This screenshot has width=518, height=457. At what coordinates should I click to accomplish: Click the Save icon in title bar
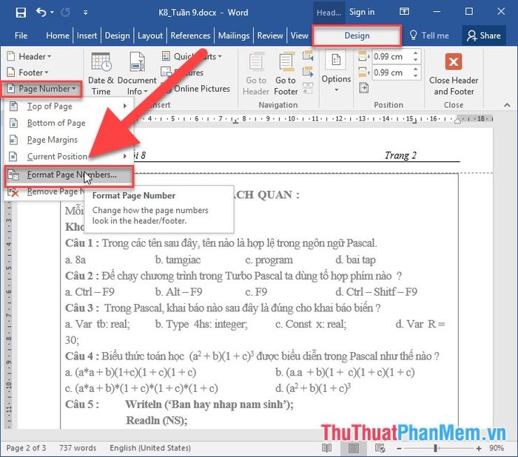point(21,13)
